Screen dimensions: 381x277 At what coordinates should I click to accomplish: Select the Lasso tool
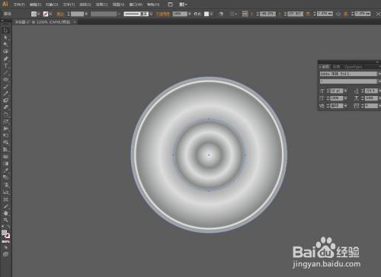pyautogui.click(x=5, y=52)
